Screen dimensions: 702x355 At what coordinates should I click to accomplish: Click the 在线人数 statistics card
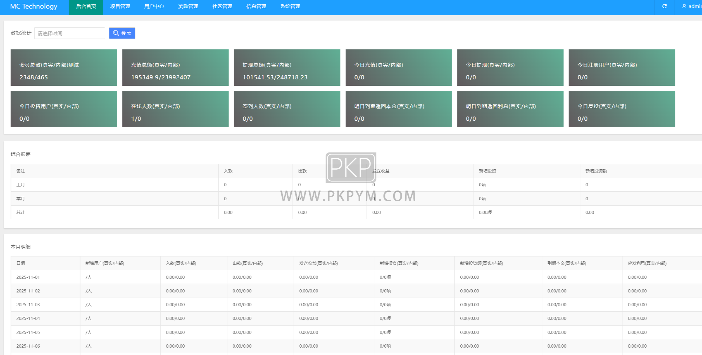point(176,109)
